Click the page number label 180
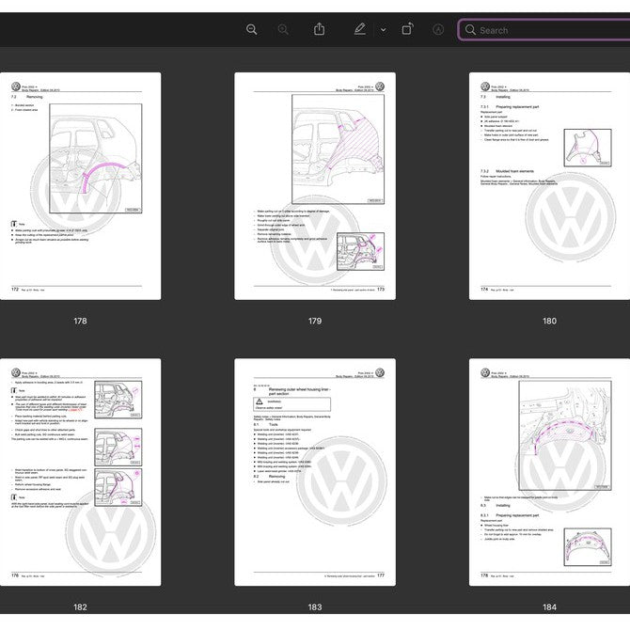The image size is (630, 630). (549, 322)
